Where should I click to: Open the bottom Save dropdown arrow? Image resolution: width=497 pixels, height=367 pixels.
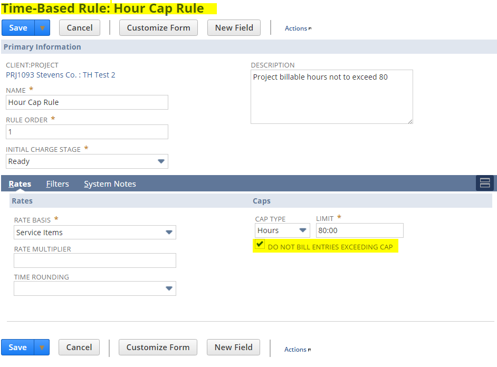click(x=42, y=347)
